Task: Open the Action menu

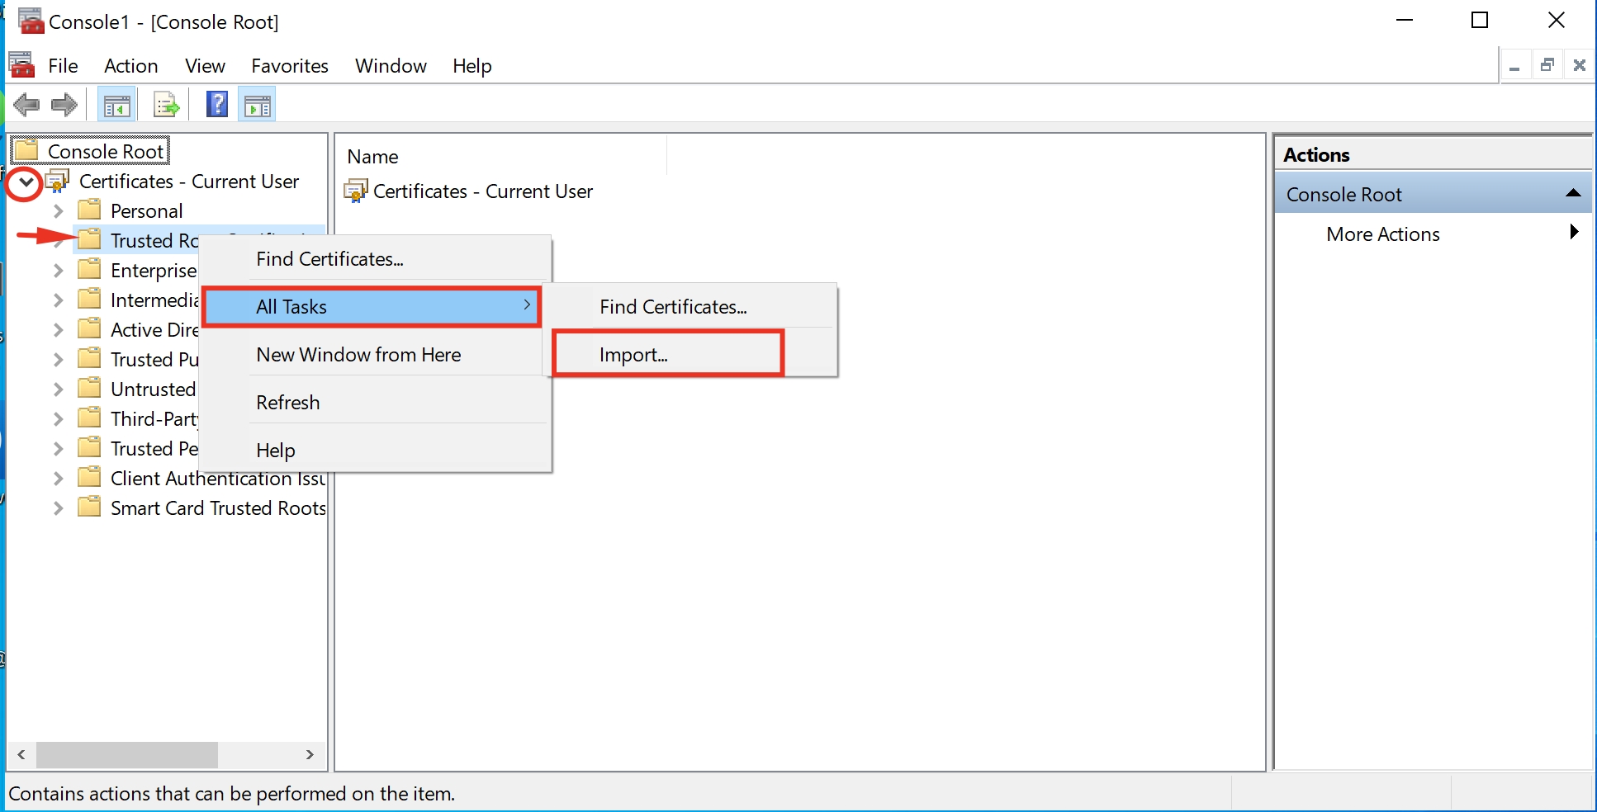Action: point(130,66)
